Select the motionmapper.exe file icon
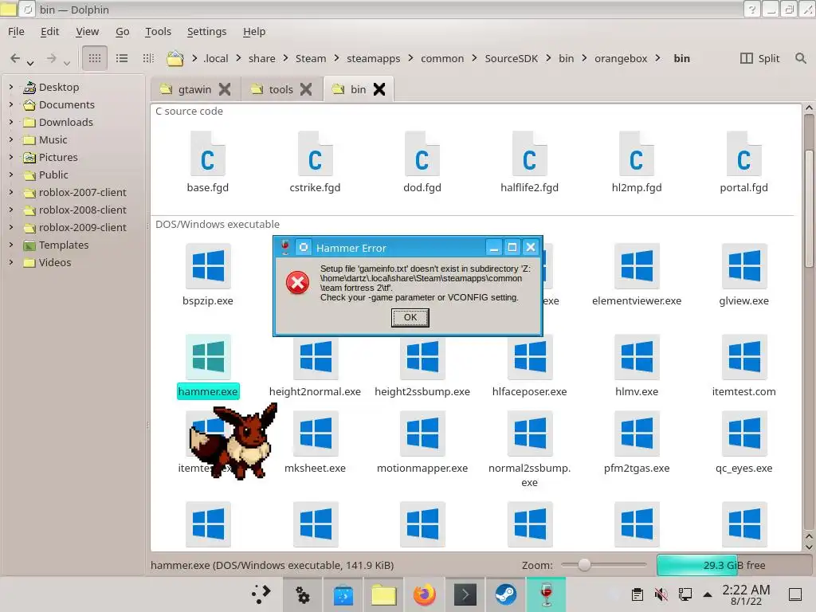Image resolution: width=816 pixels, height=612 pixels. click(x=422, y=433)
